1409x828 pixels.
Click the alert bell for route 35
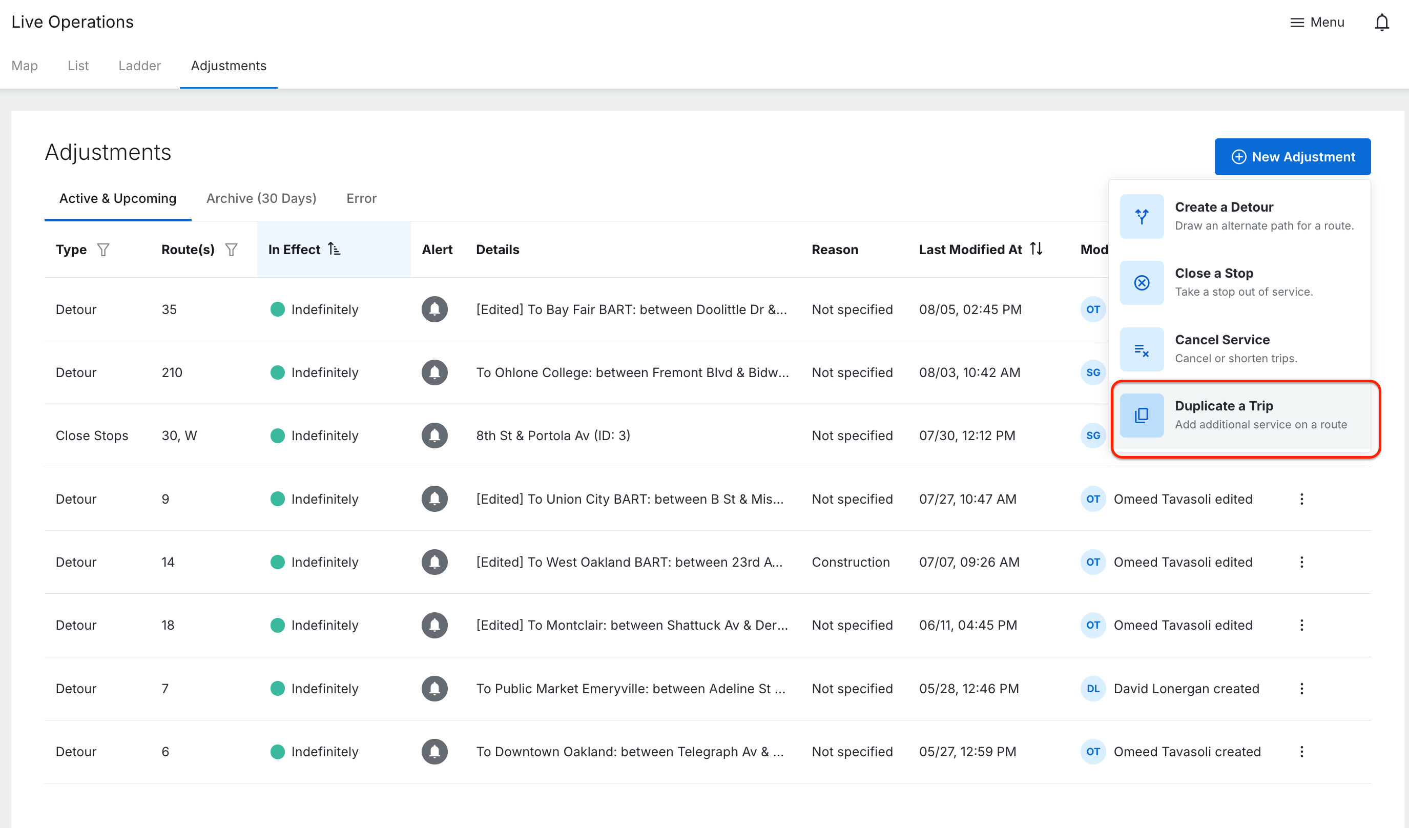click(434, 309)
